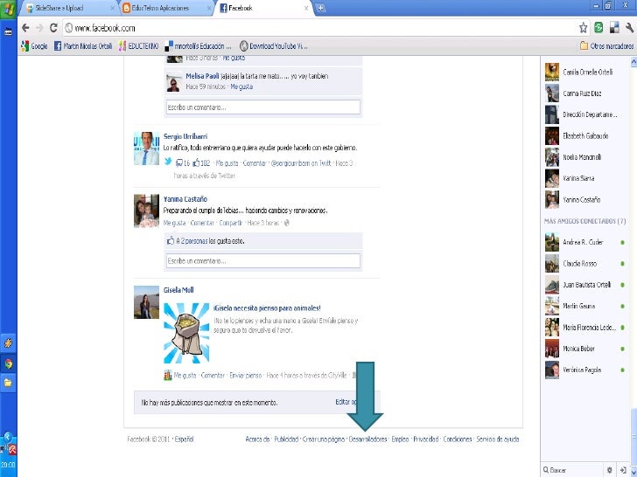The height and width of the screenshot is (477, 637).
Task: Open Melisa Paoli's profile name
Action: coord(202,76)
